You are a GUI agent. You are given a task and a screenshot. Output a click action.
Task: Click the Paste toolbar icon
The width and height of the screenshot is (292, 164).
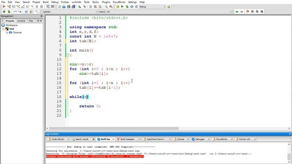pyautogui.click(x=100, y=6)
